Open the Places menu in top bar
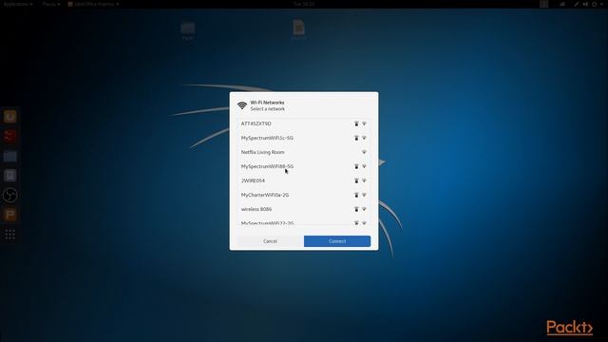Screen dimensions: 608x342 point(50,4)
